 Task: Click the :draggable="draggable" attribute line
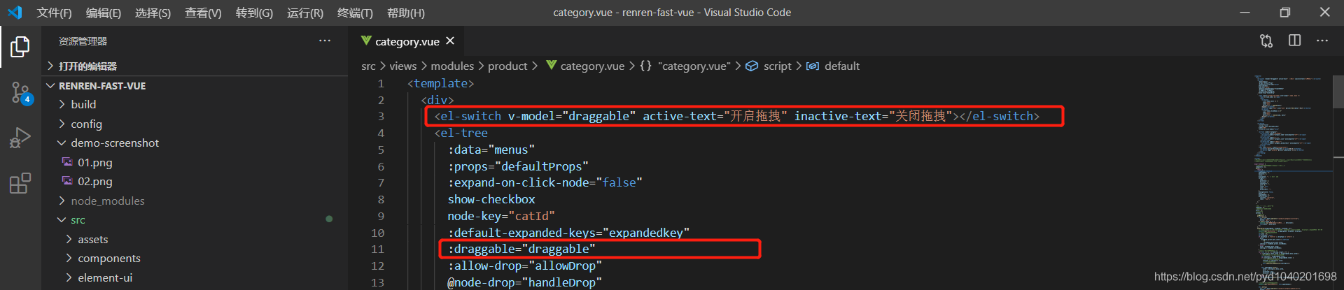click(x=521, y=249)
